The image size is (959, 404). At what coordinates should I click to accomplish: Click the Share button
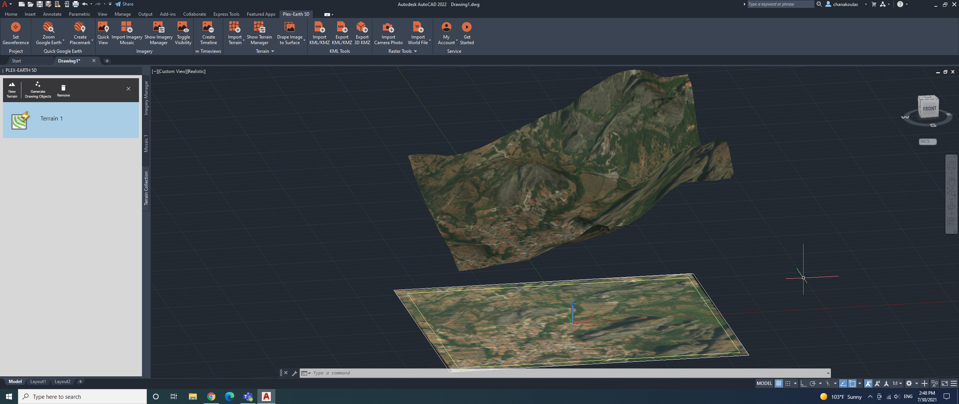[124, 4]
